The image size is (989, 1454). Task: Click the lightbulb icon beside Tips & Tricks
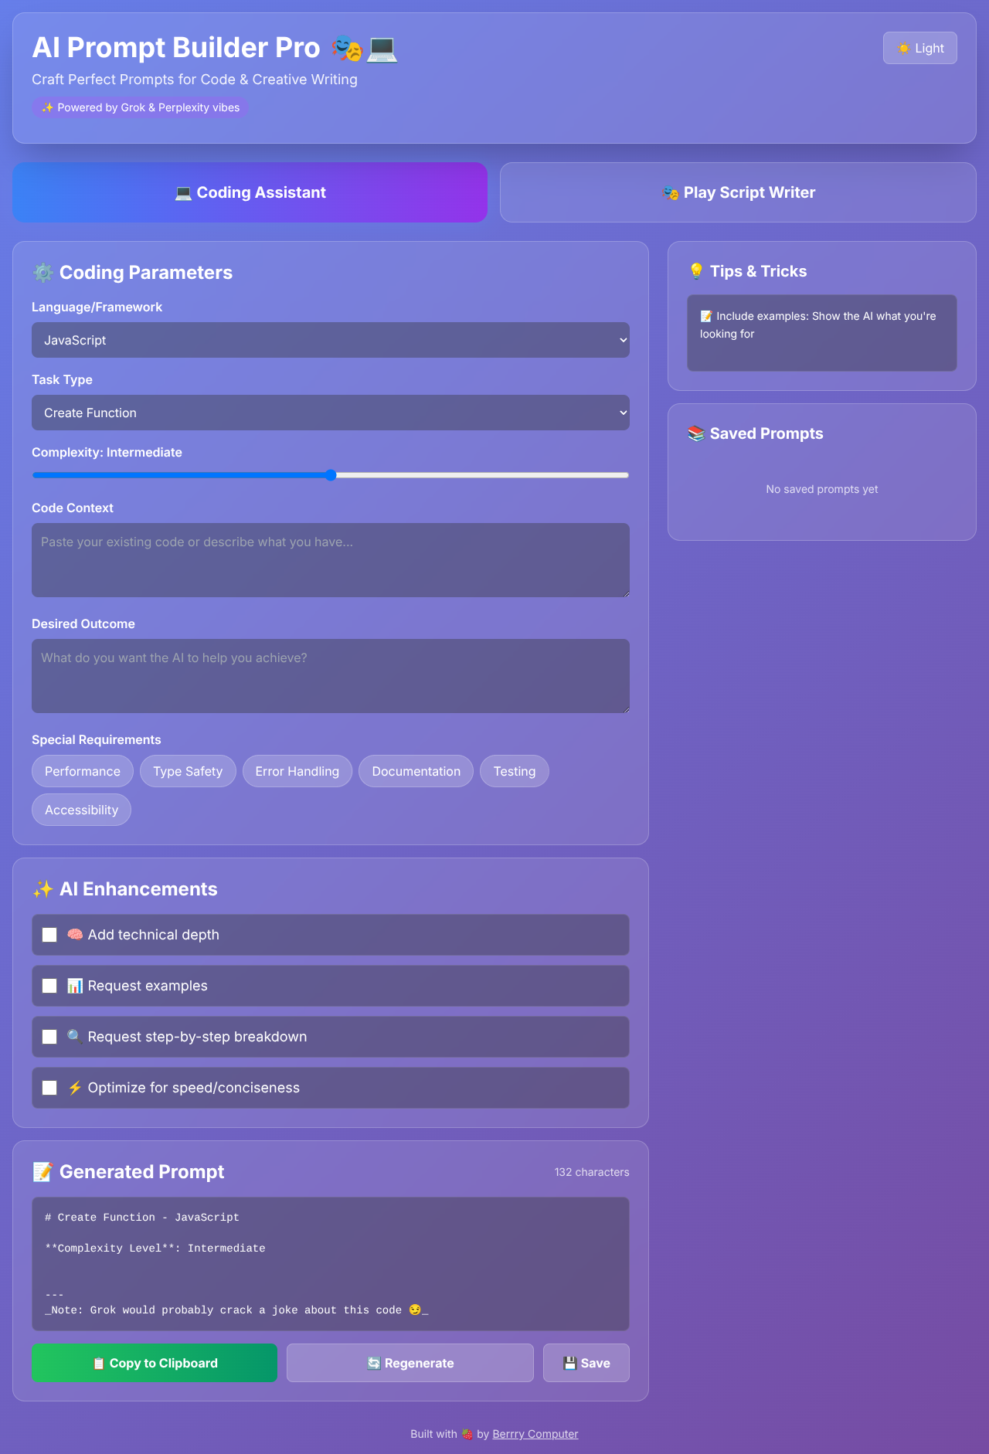click(696, 271)
